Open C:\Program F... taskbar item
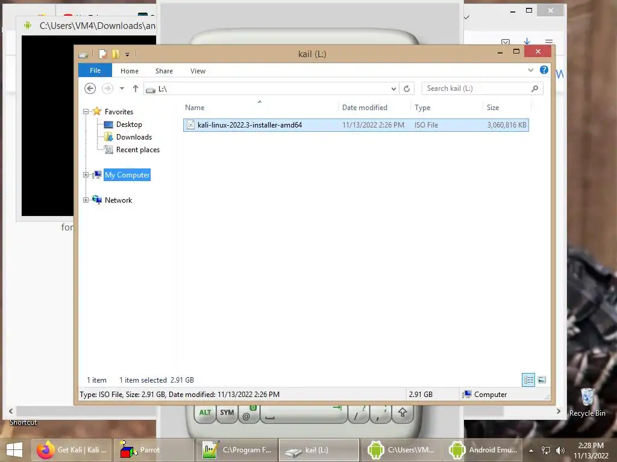 click(236, 450)
